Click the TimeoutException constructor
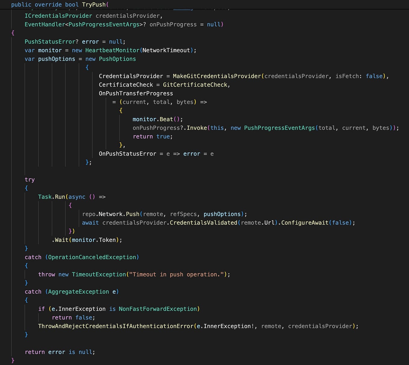Screen dimensions: 409x365 pos(99,274)
